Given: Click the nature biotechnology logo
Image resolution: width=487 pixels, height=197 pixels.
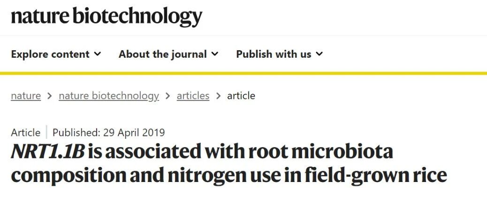Looking at the screenshot, I should (107, 17).
